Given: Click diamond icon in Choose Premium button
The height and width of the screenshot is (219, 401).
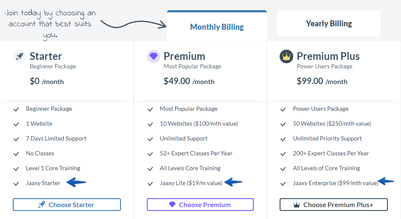Looking at the screenshot, I should click(172, 205).
